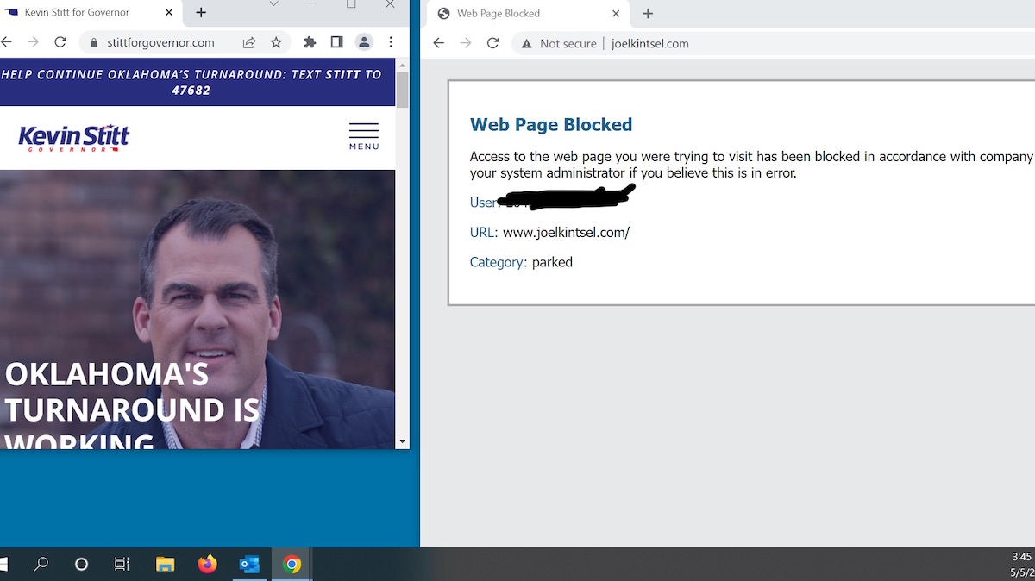Open Chrome extensions puzzle icon
This screenshot has width=1035, height=581.
310,42
